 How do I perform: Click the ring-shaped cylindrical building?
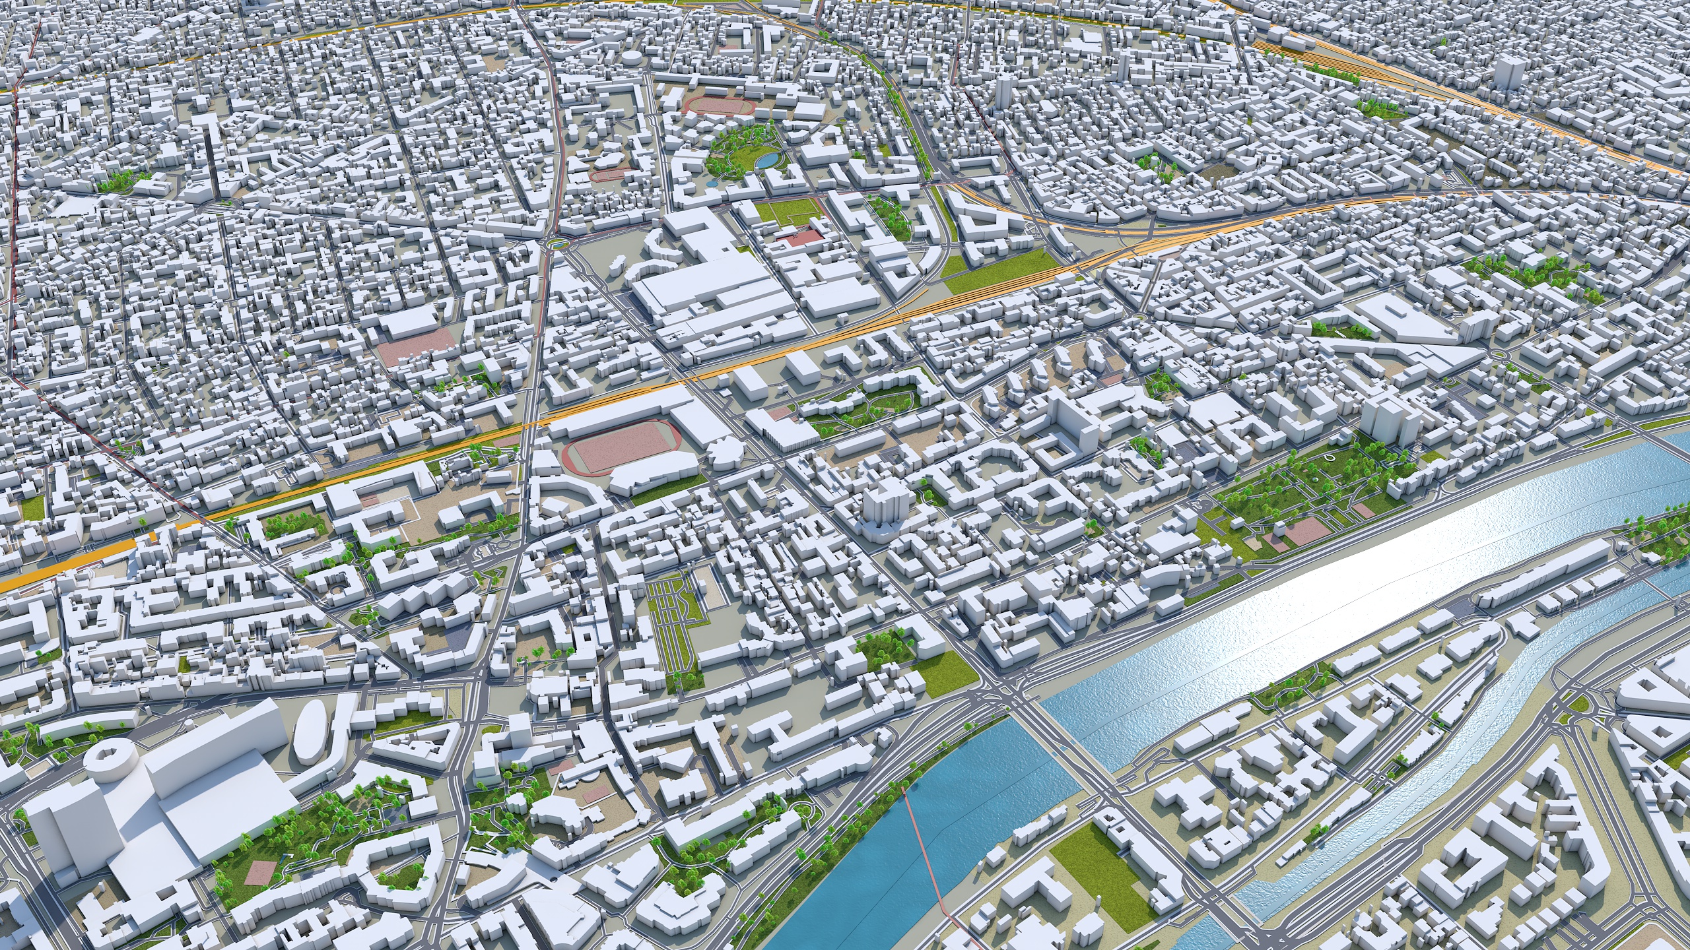[x=110, y=765]
